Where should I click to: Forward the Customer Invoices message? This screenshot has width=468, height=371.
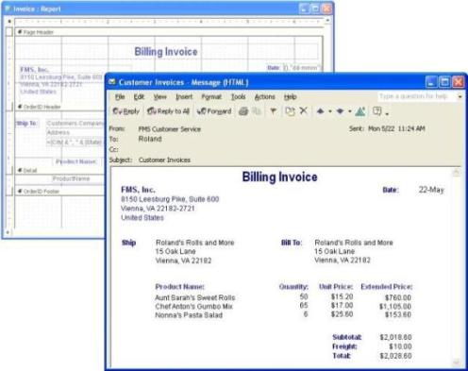pyautogui.click(x=214, y=111)
